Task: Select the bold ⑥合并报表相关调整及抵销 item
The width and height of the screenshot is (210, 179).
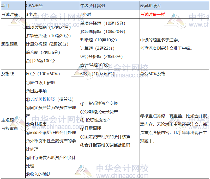Action: (105, 145)
